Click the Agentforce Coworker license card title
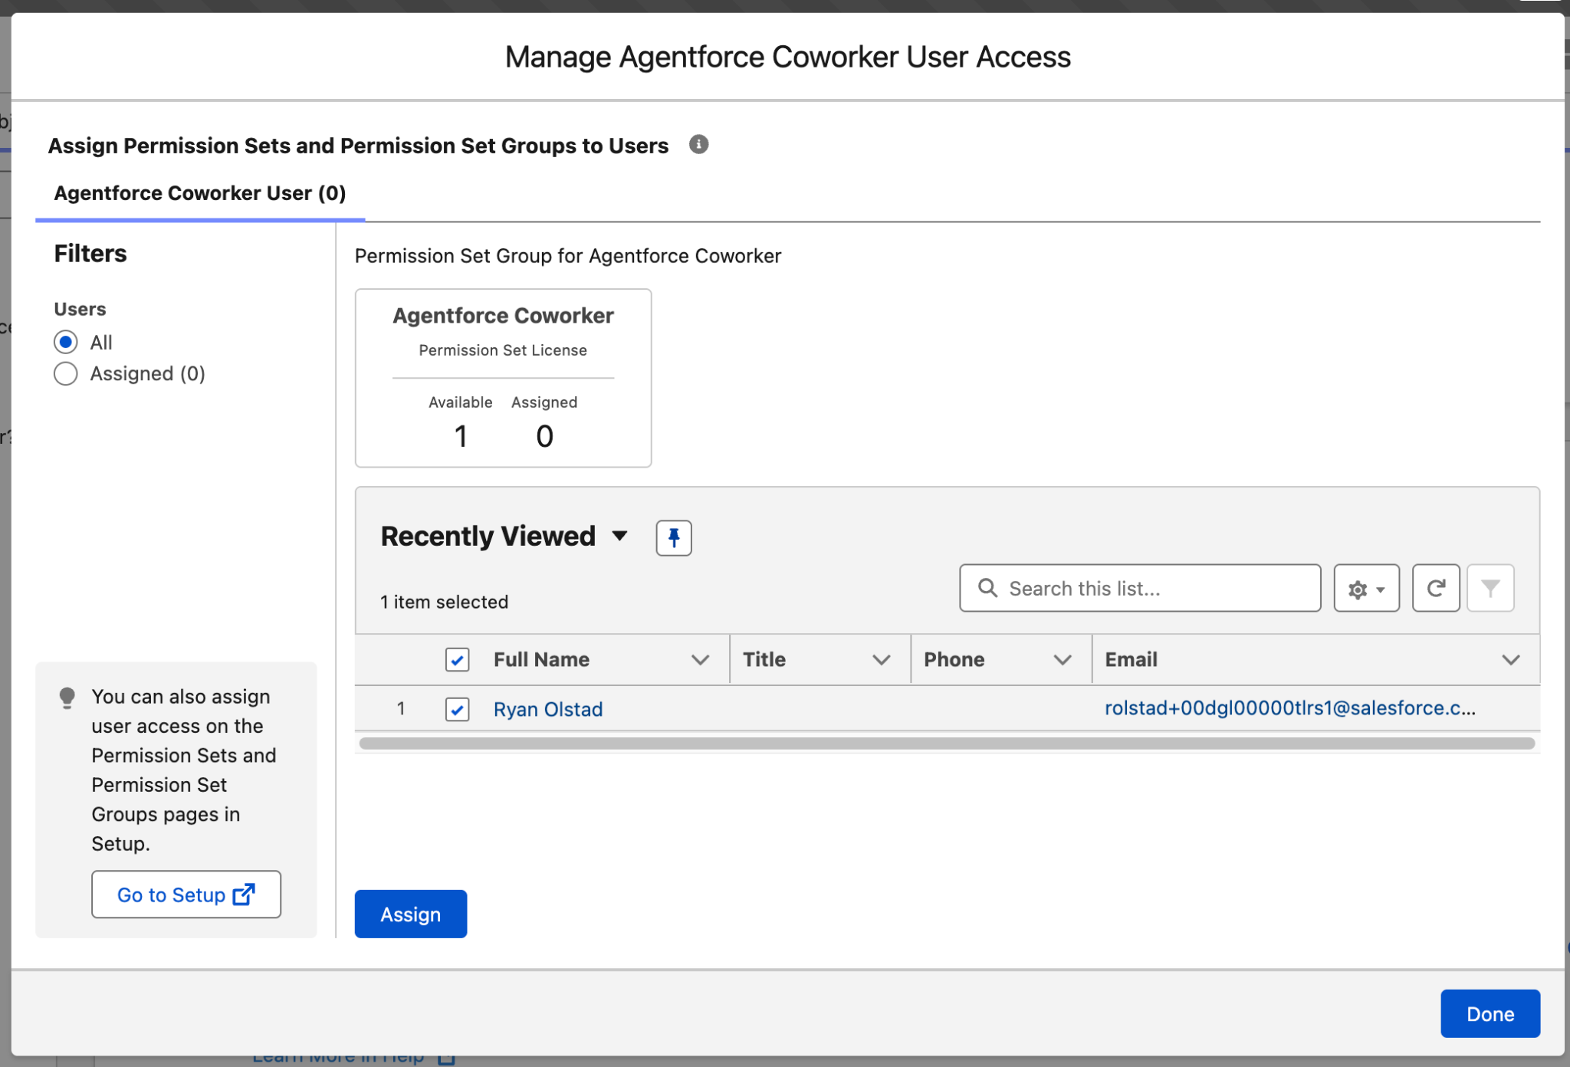Viewport: 1570px width, 1067px height. (503, 316)
